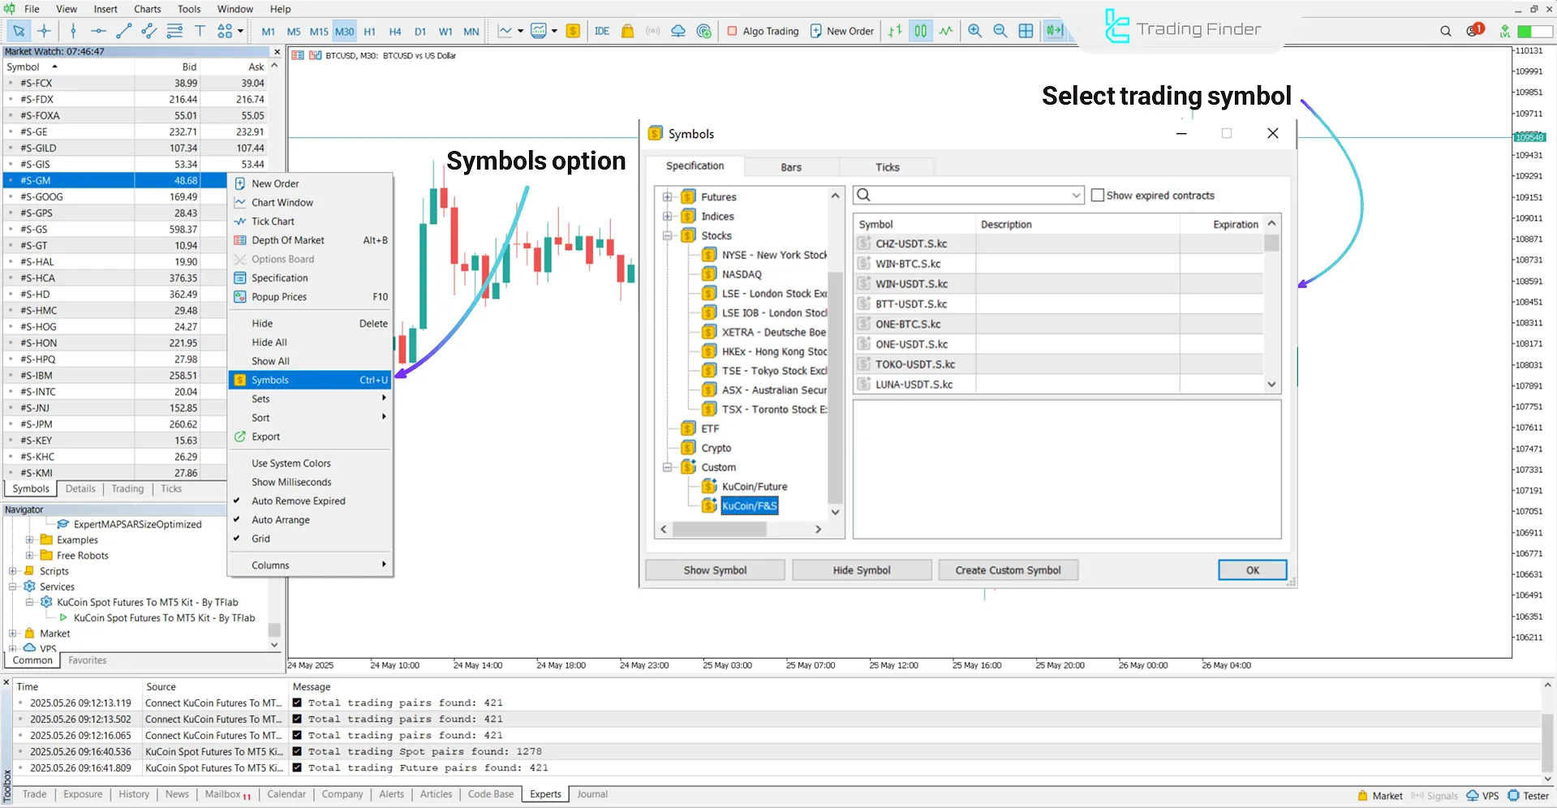1557x808 pixels.
Task: Open the Tools menu
Action: (188, 9)
